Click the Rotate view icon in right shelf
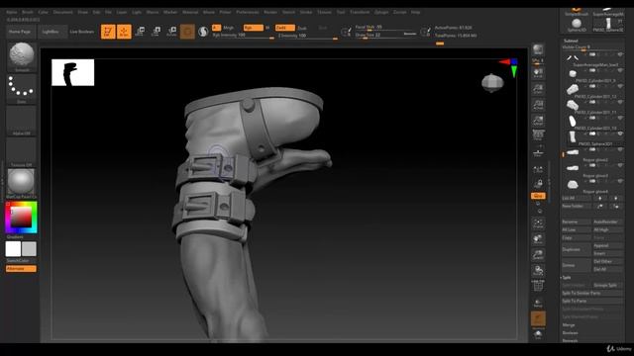634x356 pixels. tap(538, 270)
